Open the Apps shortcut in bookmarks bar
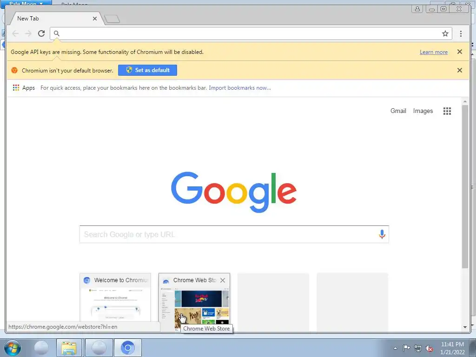Screen dimensions: 476x357 click(x=24, y=88)
